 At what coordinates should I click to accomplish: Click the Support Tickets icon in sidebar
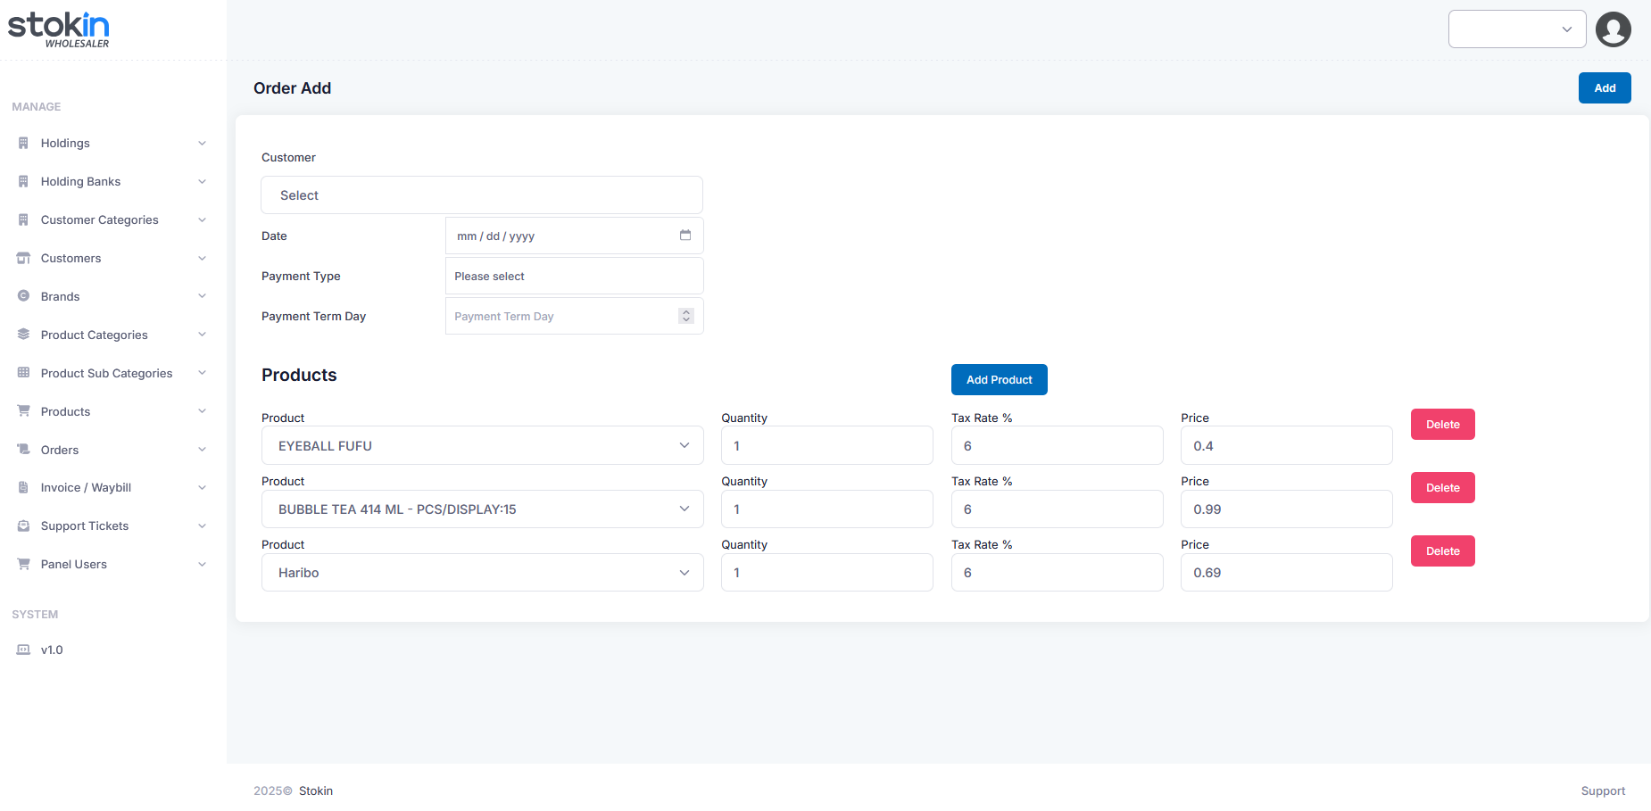coord(23,525)
